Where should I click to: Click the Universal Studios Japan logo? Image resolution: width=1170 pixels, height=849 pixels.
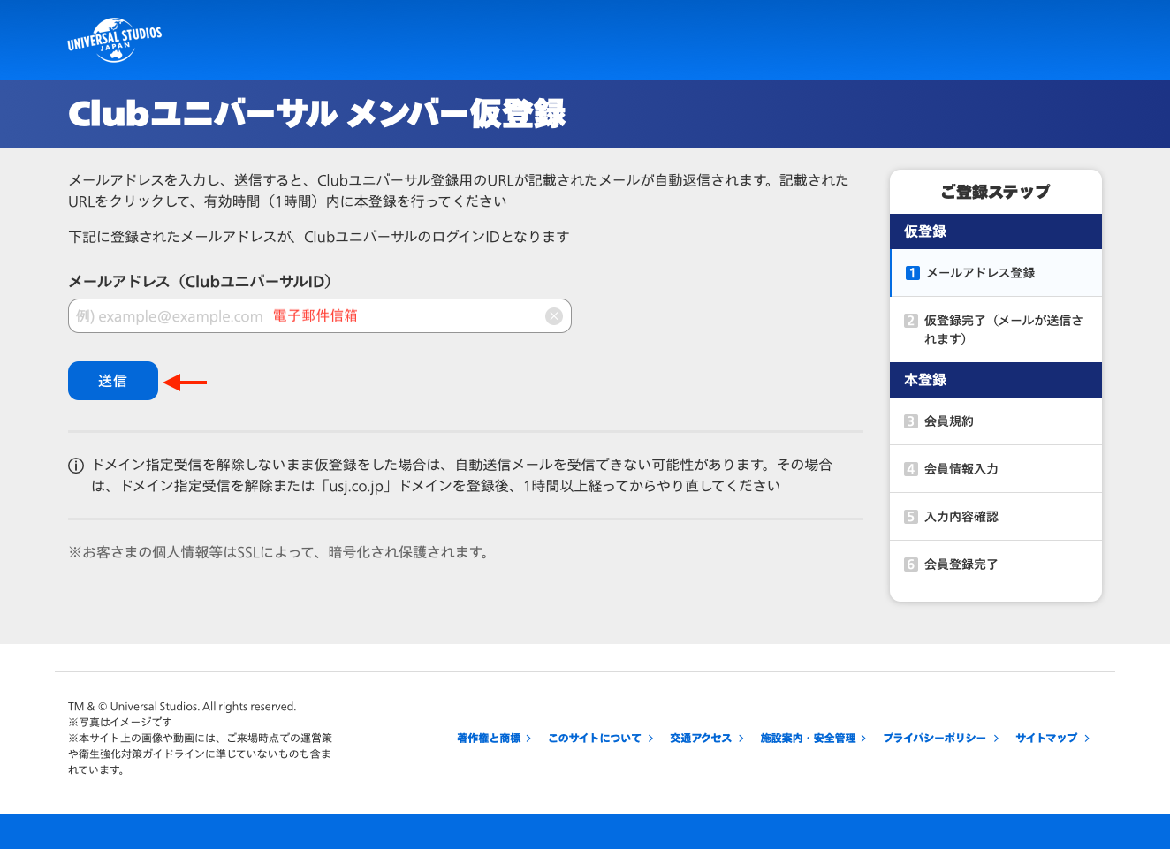(115, 40)
